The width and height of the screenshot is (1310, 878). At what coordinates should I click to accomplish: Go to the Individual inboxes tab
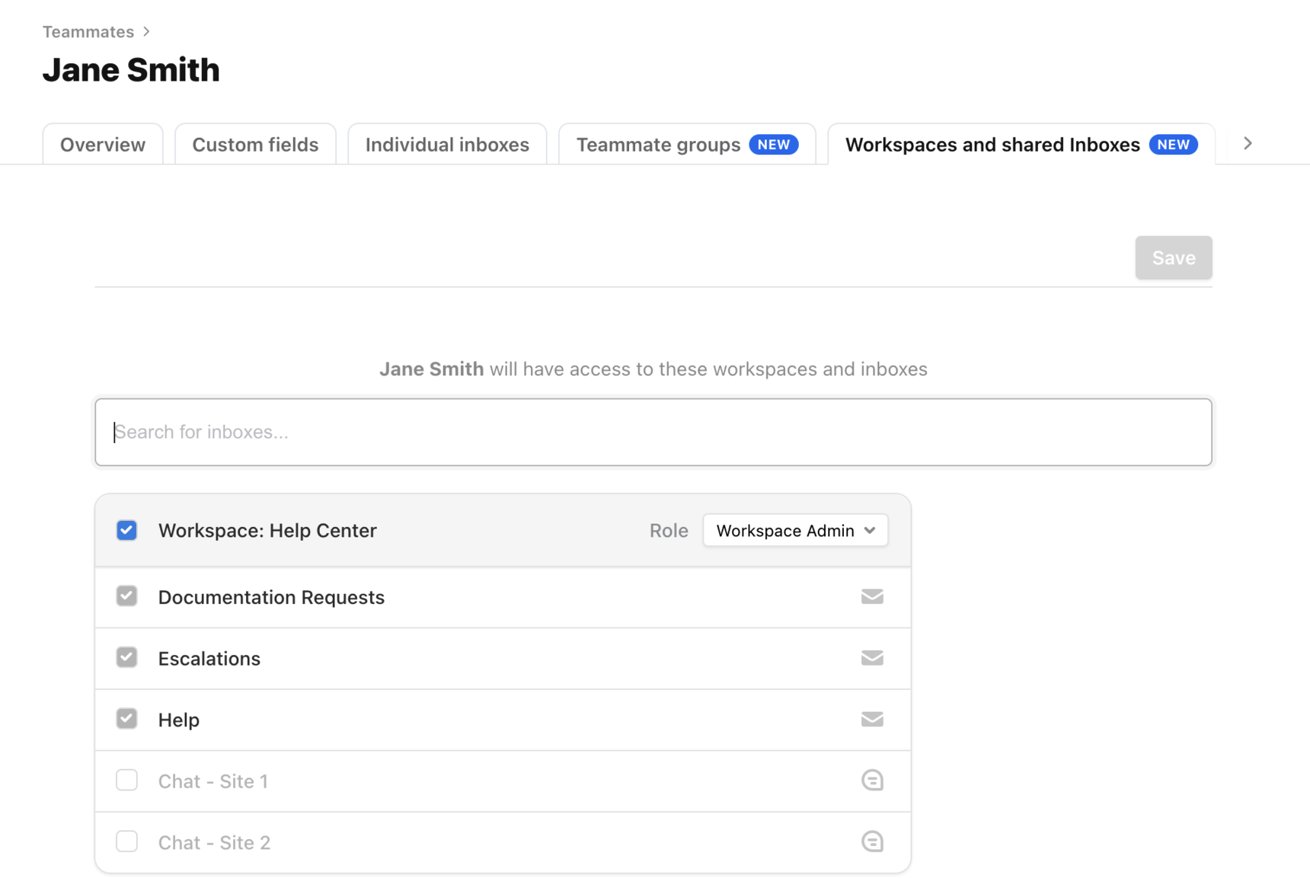pyautogui.click(x=447, y=145)
